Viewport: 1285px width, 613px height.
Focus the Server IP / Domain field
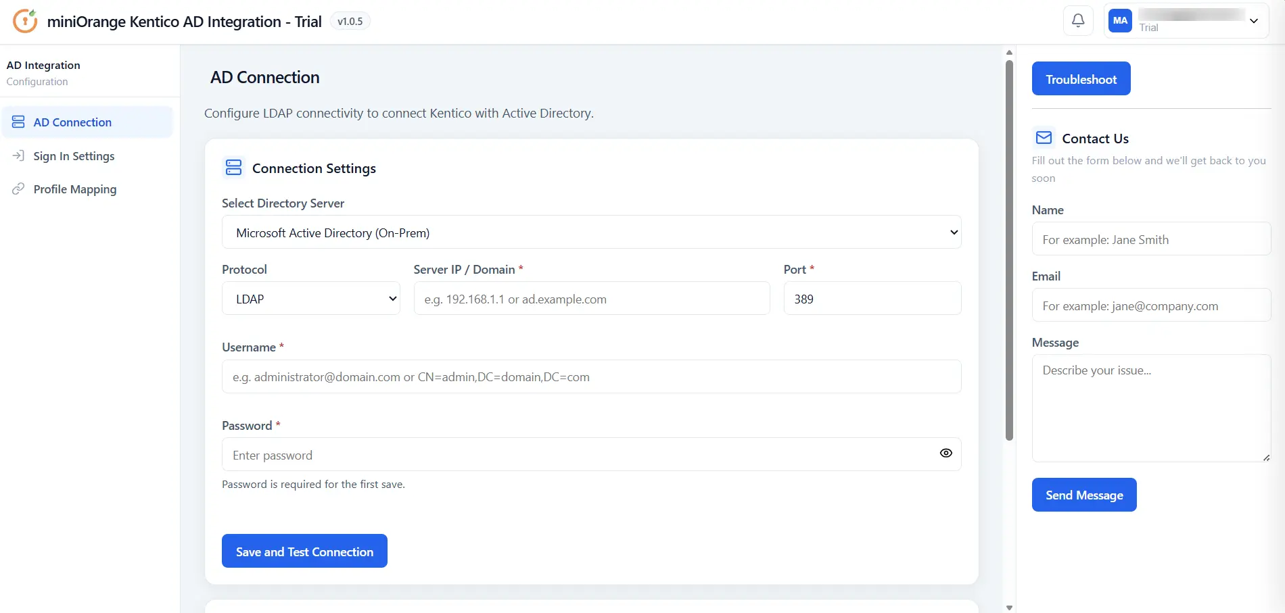point(591,299)
